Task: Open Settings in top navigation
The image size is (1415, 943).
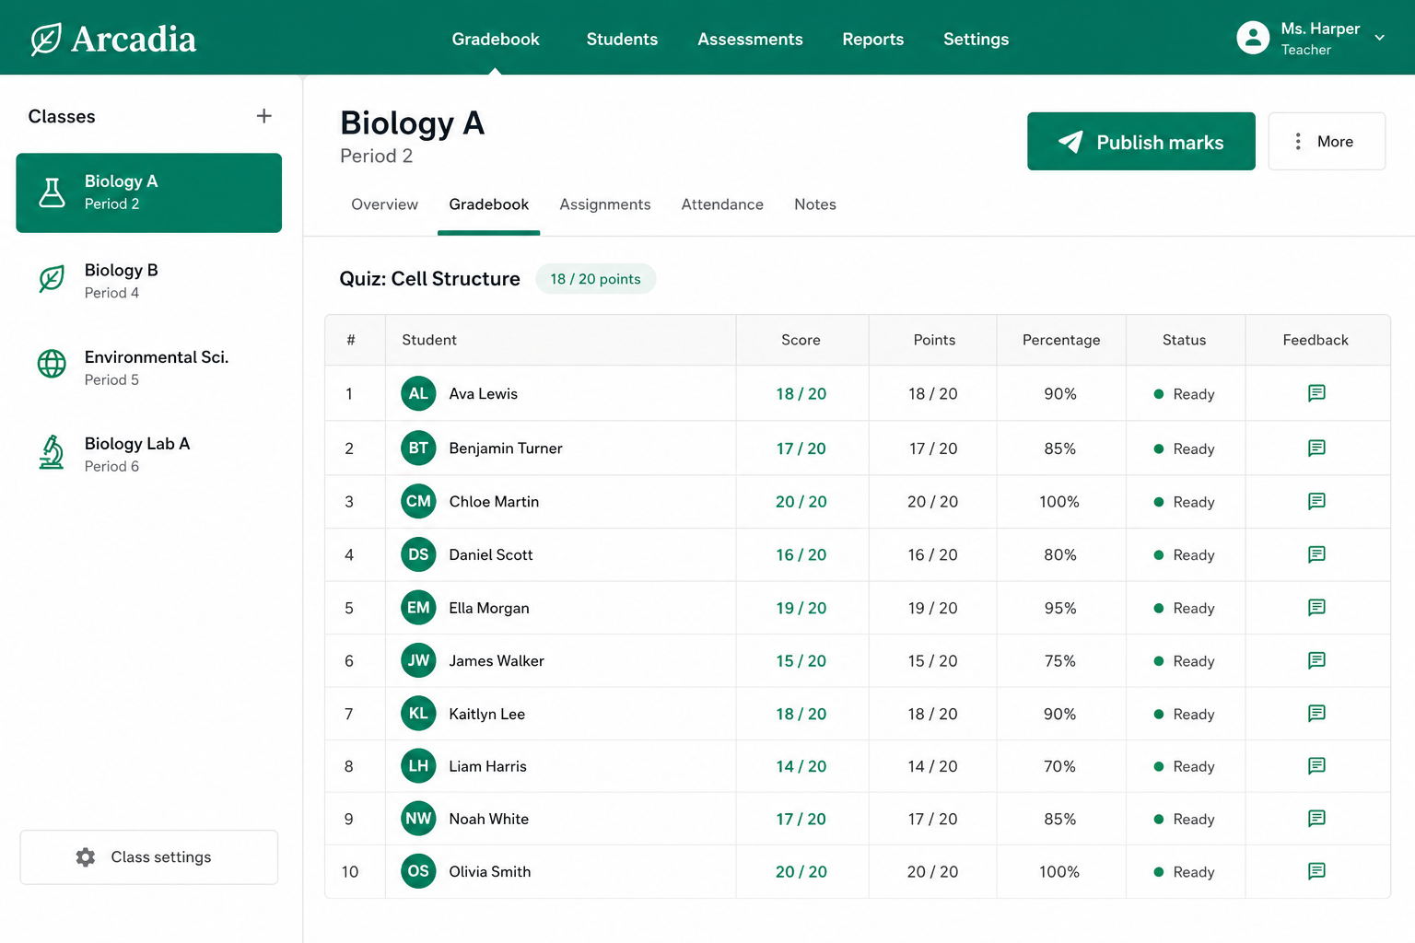Action: point(976,39)
